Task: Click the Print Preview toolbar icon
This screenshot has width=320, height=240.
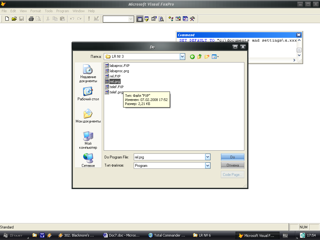Action: point(38,19)
